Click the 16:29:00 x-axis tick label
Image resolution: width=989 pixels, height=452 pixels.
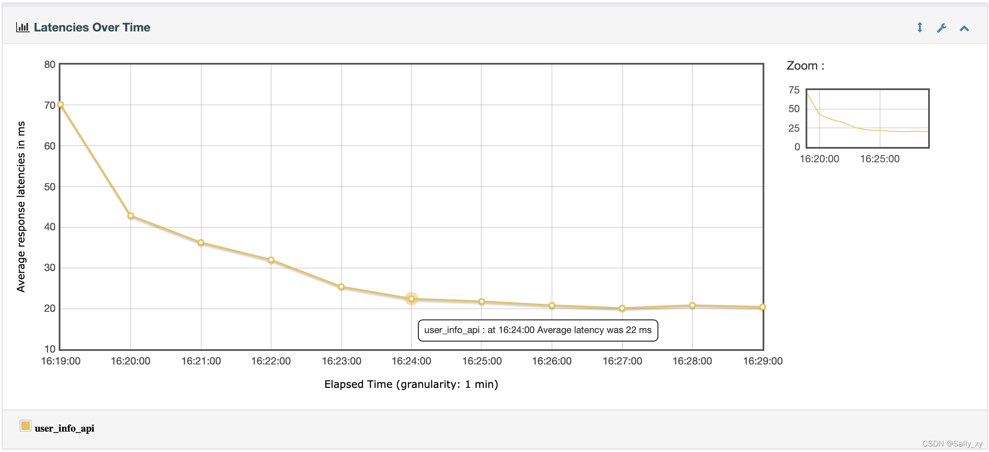(x=763, y=361)
